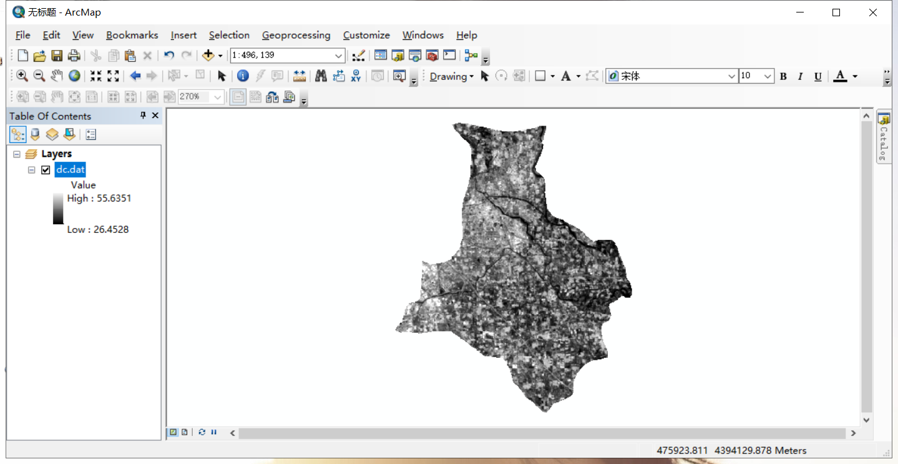Toggle Bold text formatting
Screen dimensions: 898x464
783,76
